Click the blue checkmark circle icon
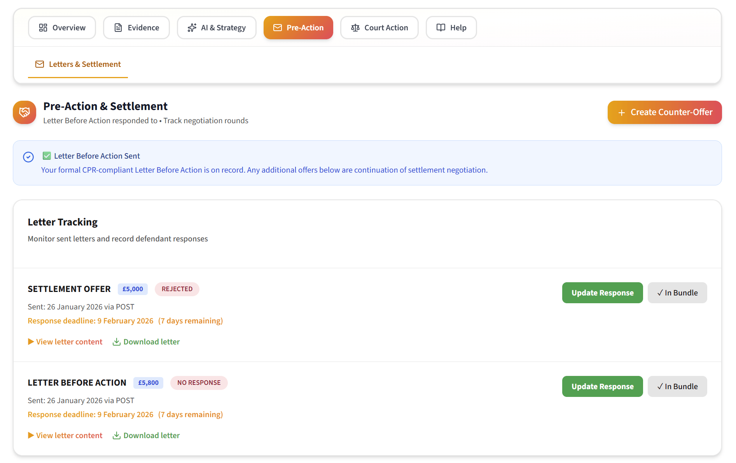This screenshot has height=463, width=736. click(x=28, y=157)
